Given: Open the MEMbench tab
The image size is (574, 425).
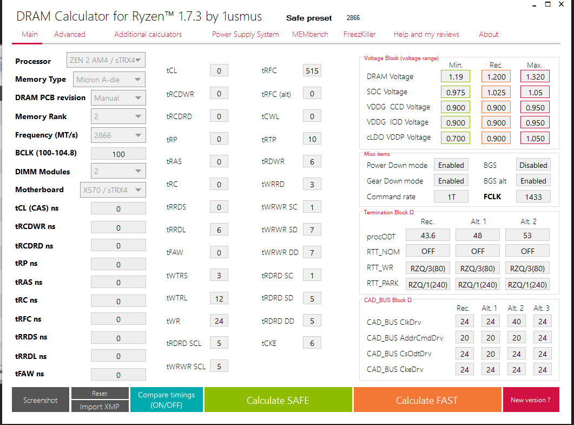Looking at the screenshot, I should click(310, 35).
